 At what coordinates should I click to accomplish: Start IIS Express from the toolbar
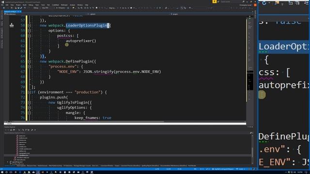click(61, 8)
